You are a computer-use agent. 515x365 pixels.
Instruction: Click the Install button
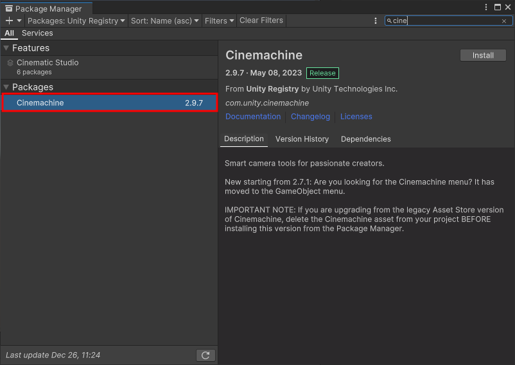(483, 55)
